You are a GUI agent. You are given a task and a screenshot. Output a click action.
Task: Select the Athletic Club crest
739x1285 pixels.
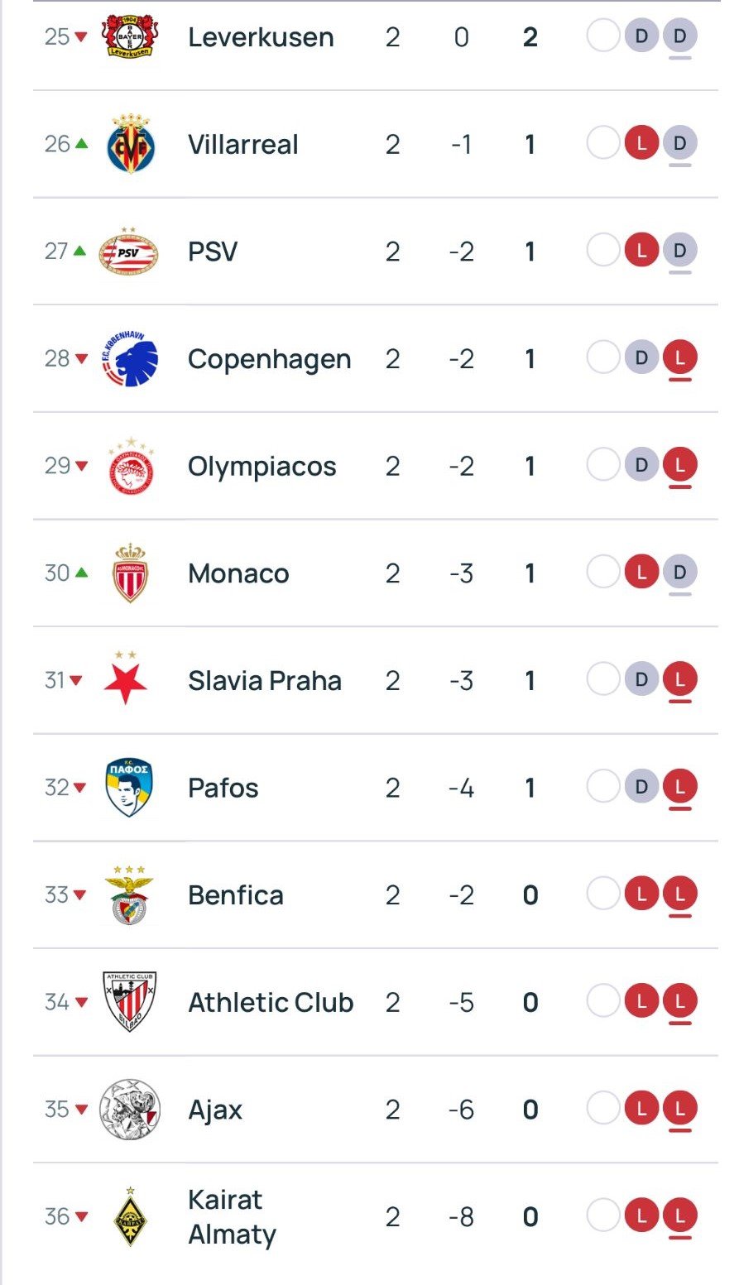[129, 1002]
